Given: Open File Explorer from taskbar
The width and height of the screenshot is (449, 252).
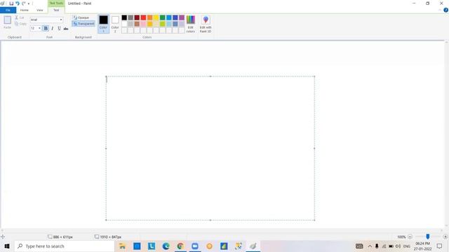Looking at the screenshot, I should point(122,246).
